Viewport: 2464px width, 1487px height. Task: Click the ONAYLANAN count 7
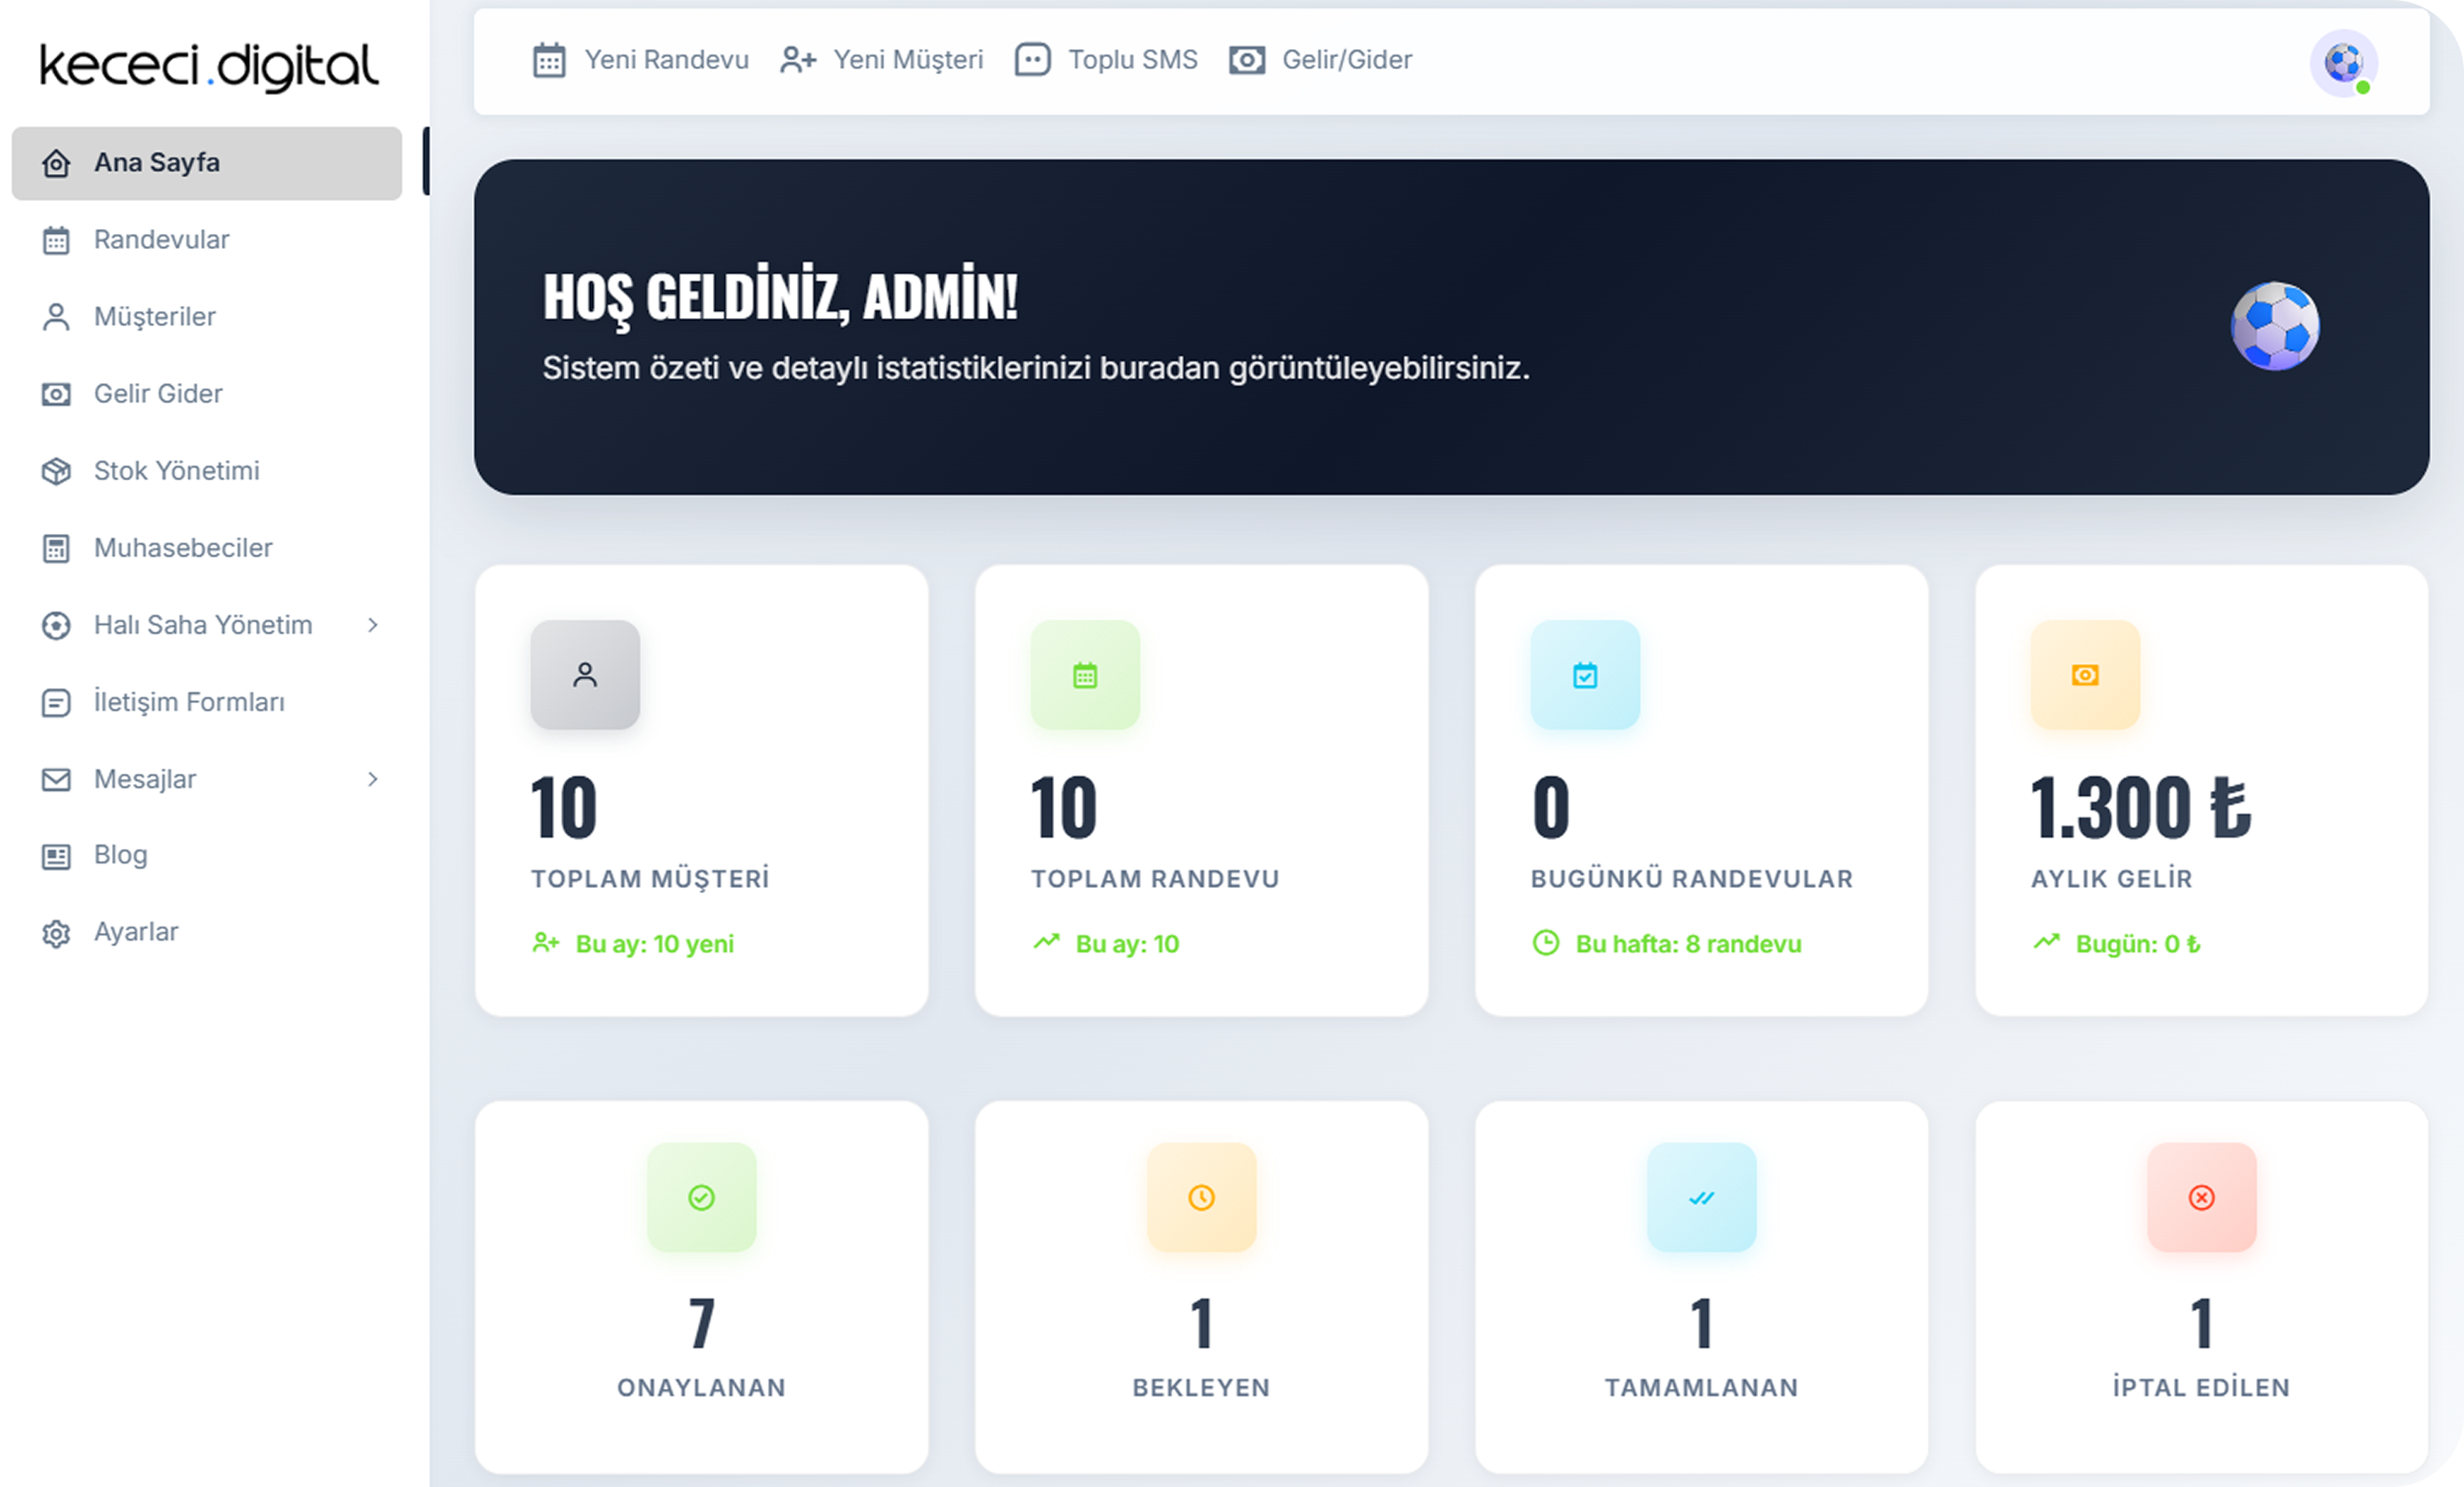pos(702,1324)
